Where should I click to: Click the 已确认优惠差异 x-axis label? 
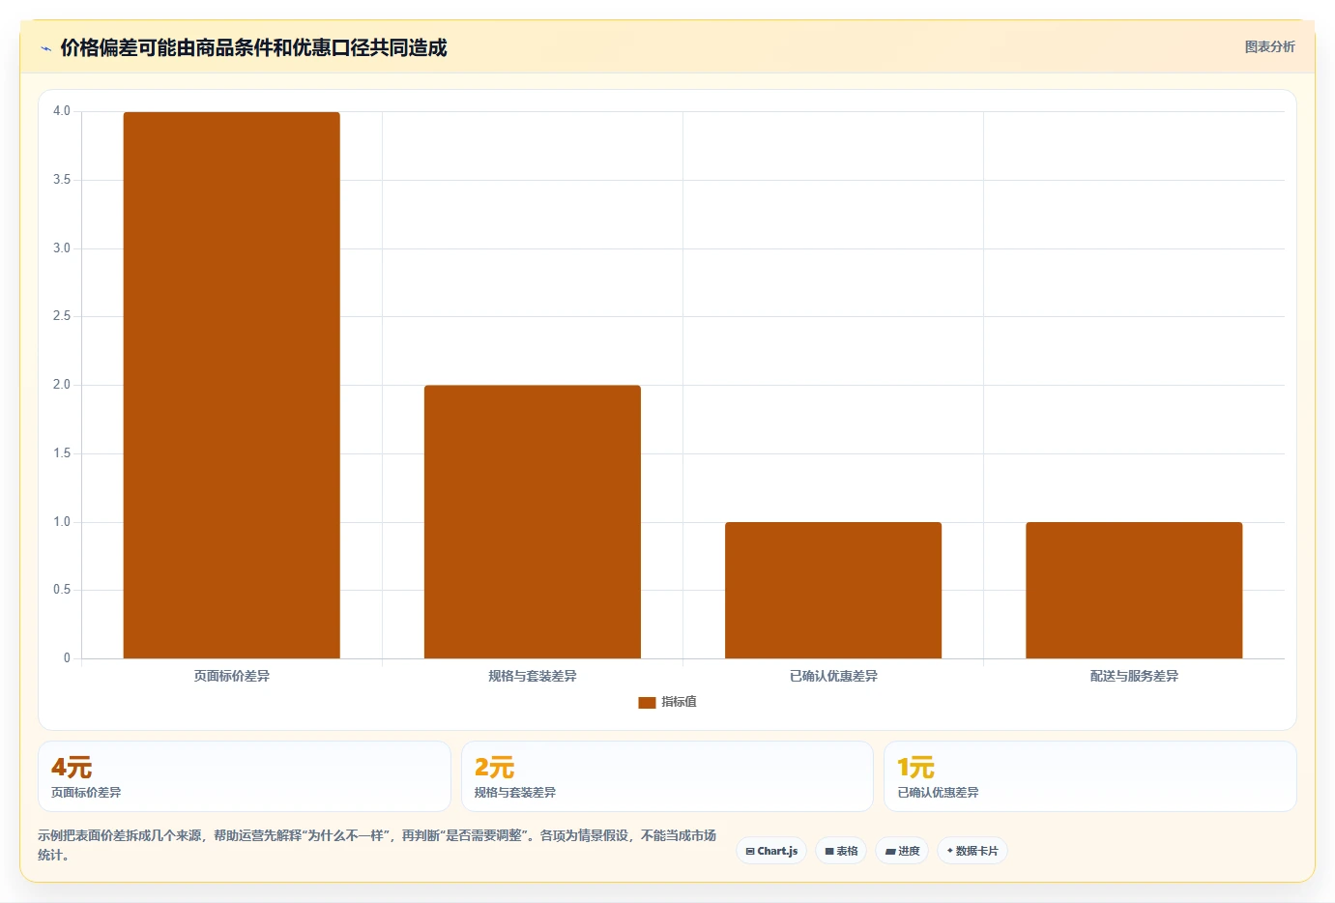(x=833, y=676)
